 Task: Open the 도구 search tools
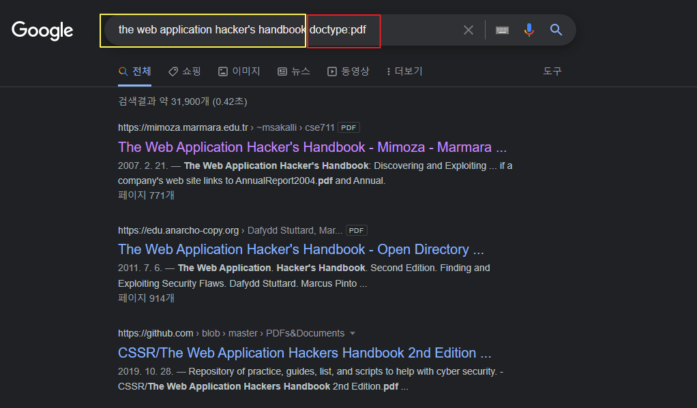click(552, 72)
